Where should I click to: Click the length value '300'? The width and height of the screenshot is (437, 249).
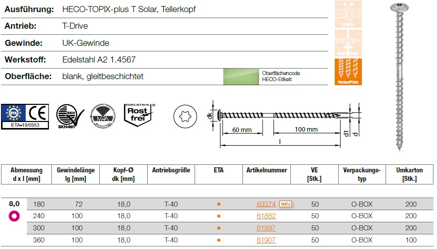coord(39,228)
